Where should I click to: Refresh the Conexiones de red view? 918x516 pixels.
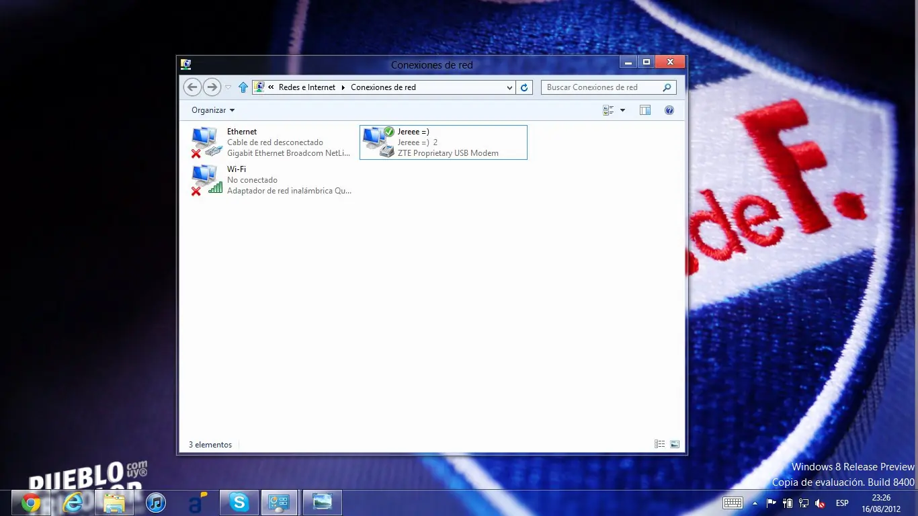(525, 87)
